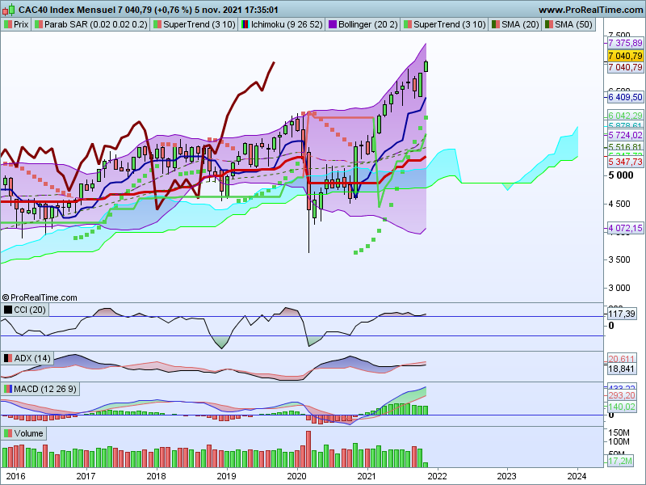Image resolution: width=646 pixels, height=485 pixels.
Task: Click the 2023 year marker on time axis
Action: coord(507,476)
